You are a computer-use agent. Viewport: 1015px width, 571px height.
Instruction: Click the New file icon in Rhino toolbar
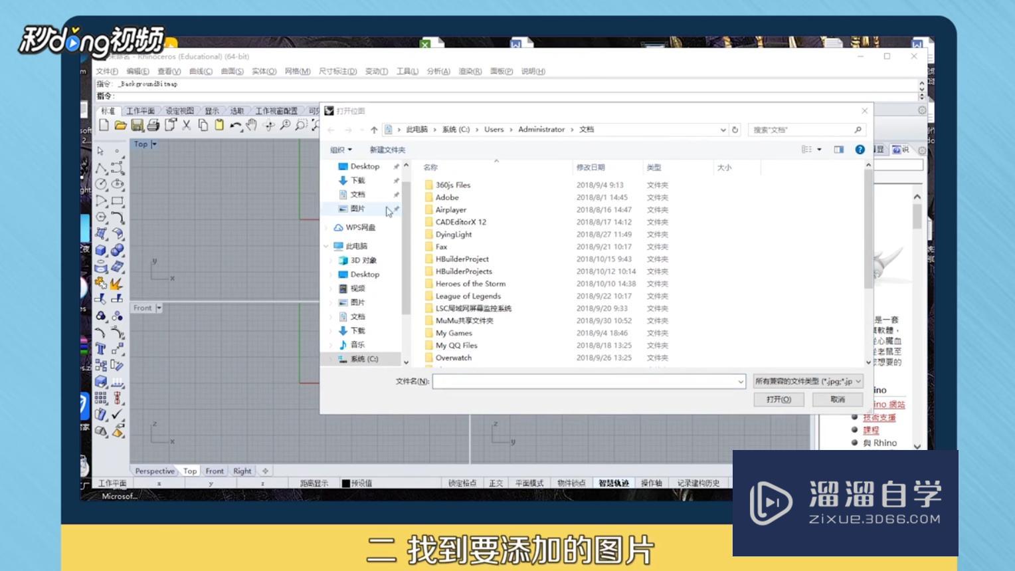(x=104, y=125)
